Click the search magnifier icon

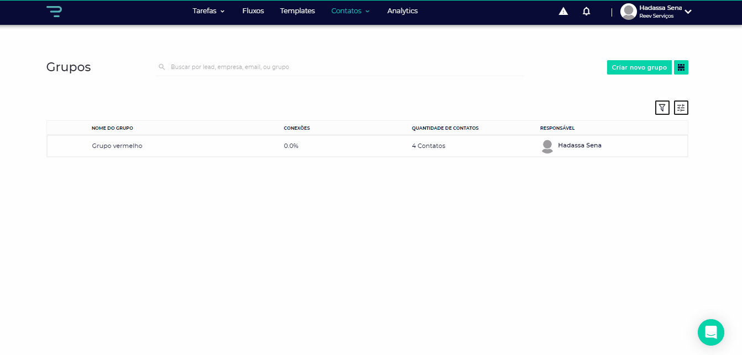(162, 67)
